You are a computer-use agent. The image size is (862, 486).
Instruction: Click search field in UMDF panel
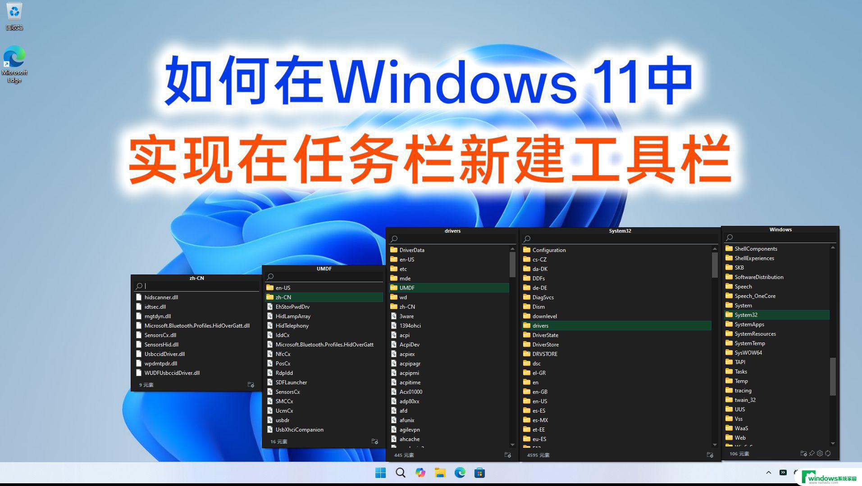coord(324,277)
